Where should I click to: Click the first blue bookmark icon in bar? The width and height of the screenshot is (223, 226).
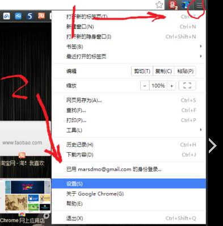point(6,16)
